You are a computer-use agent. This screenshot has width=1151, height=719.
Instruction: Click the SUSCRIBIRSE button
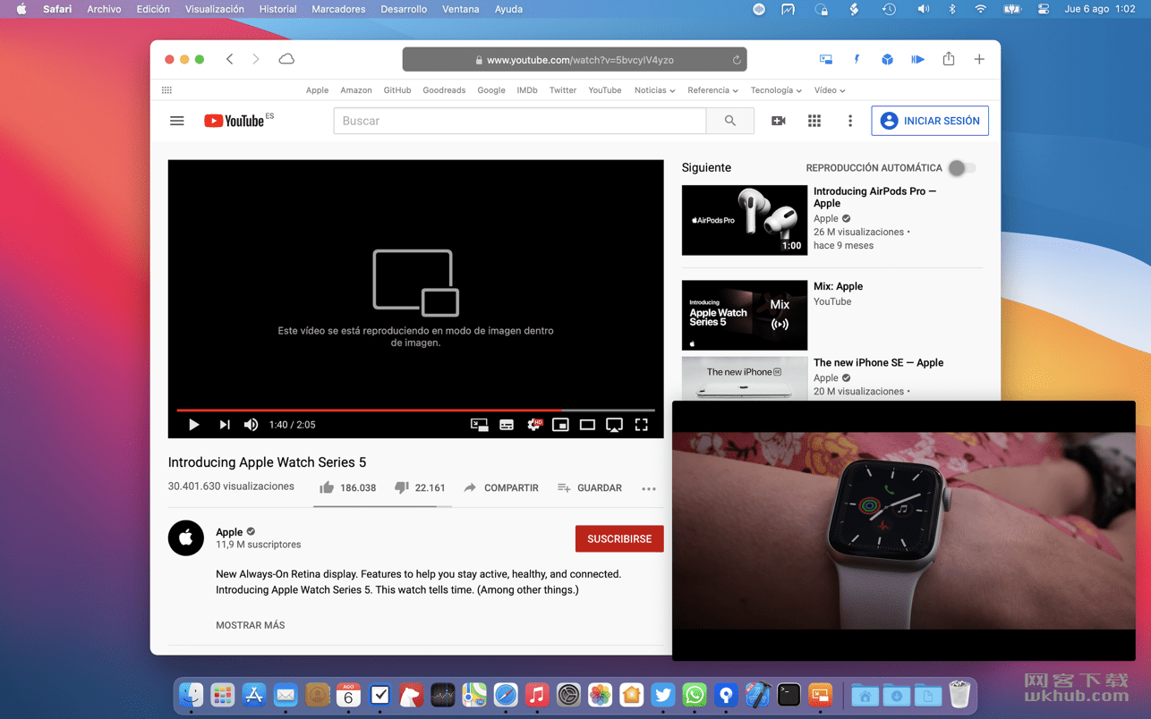(619, 538)
